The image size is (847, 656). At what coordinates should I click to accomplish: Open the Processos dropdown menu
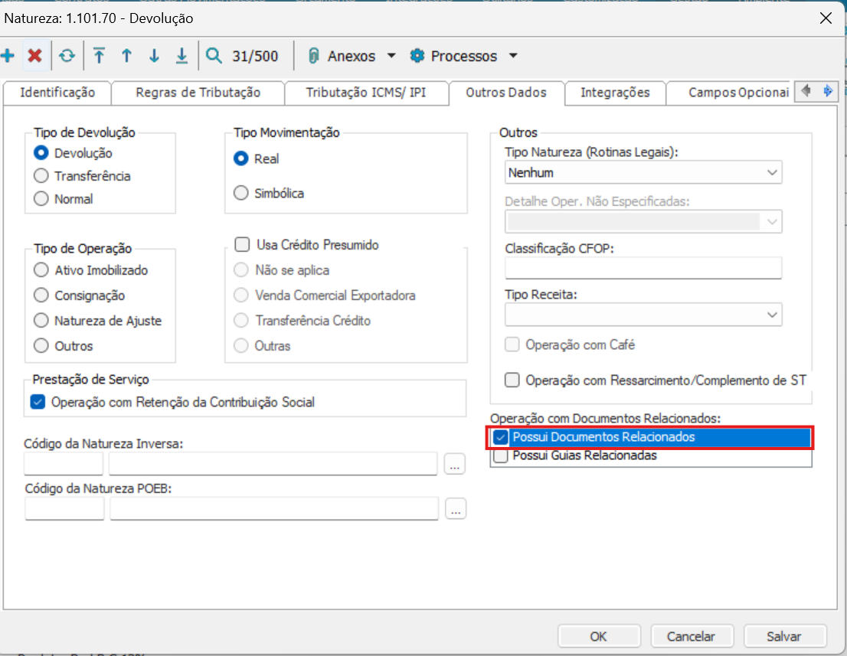(464, 56)
